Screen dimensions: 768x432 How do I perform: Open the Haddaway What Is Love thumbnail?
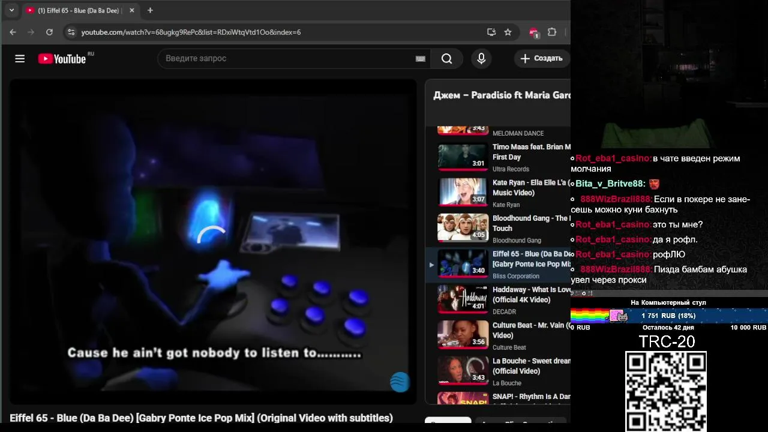pos(463,299)
